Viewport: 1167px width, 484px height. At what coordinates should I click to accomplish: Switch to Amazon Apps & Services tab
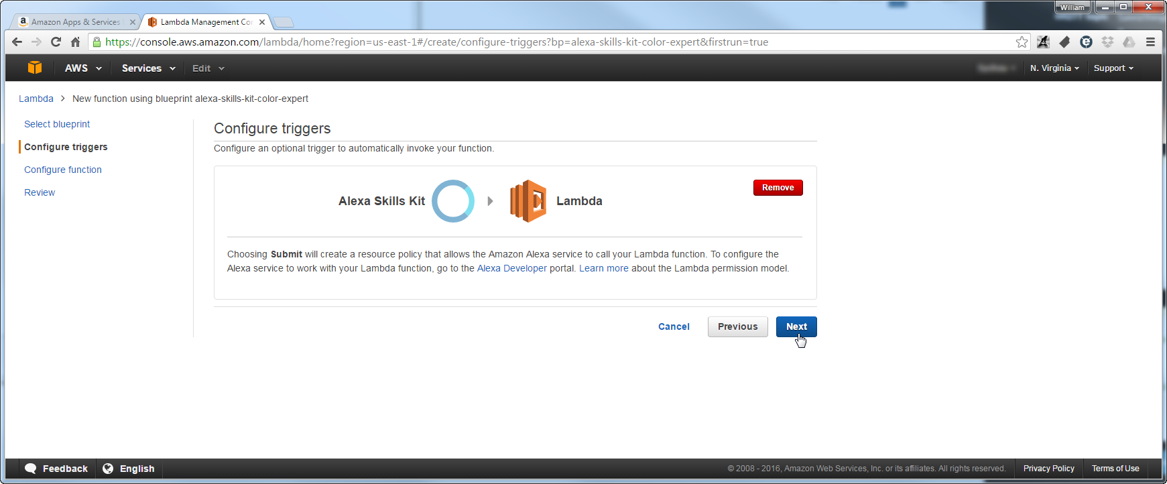[x=75, y=22]
